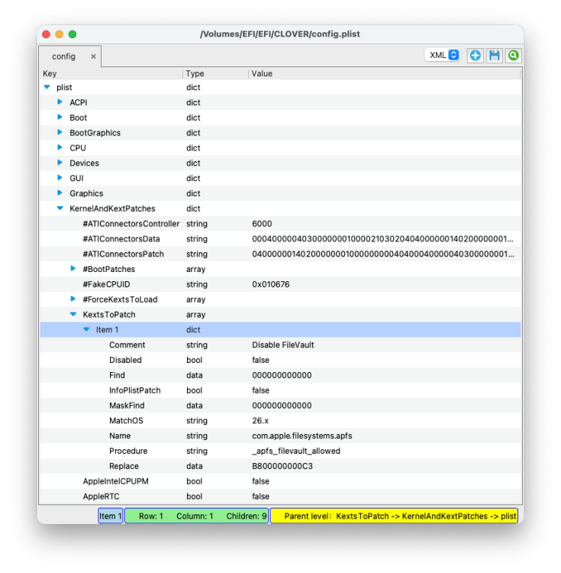Select the #ATIConnectorsController key
The width and height of the screenshot is (561, 573).
point(131,224)
